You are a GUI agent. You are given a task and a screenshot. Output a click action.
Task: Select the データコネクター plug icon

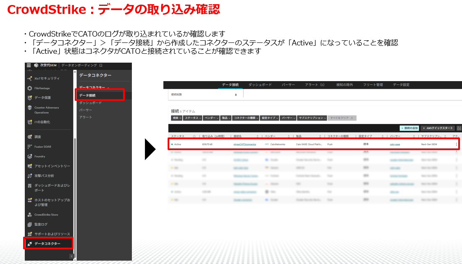point(29,244)
